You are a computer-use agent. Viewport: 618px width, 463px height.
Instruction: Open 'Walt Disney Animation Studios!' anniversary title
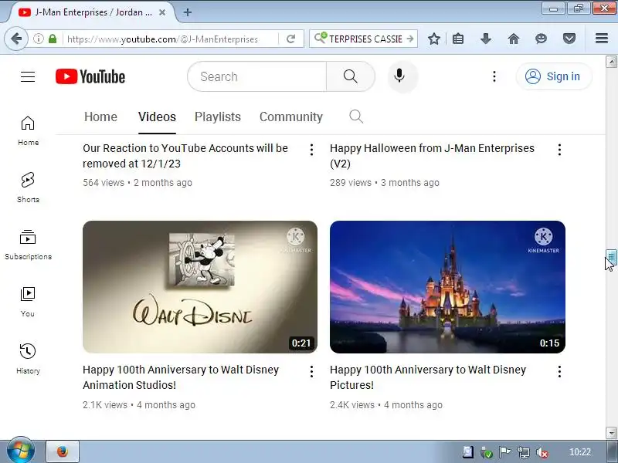coord(181,377)
